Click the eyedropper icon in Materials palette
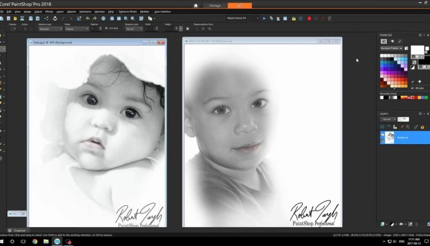Image resolution: width=430 pixels, height=246 pixels. click(x=413, y=82)
